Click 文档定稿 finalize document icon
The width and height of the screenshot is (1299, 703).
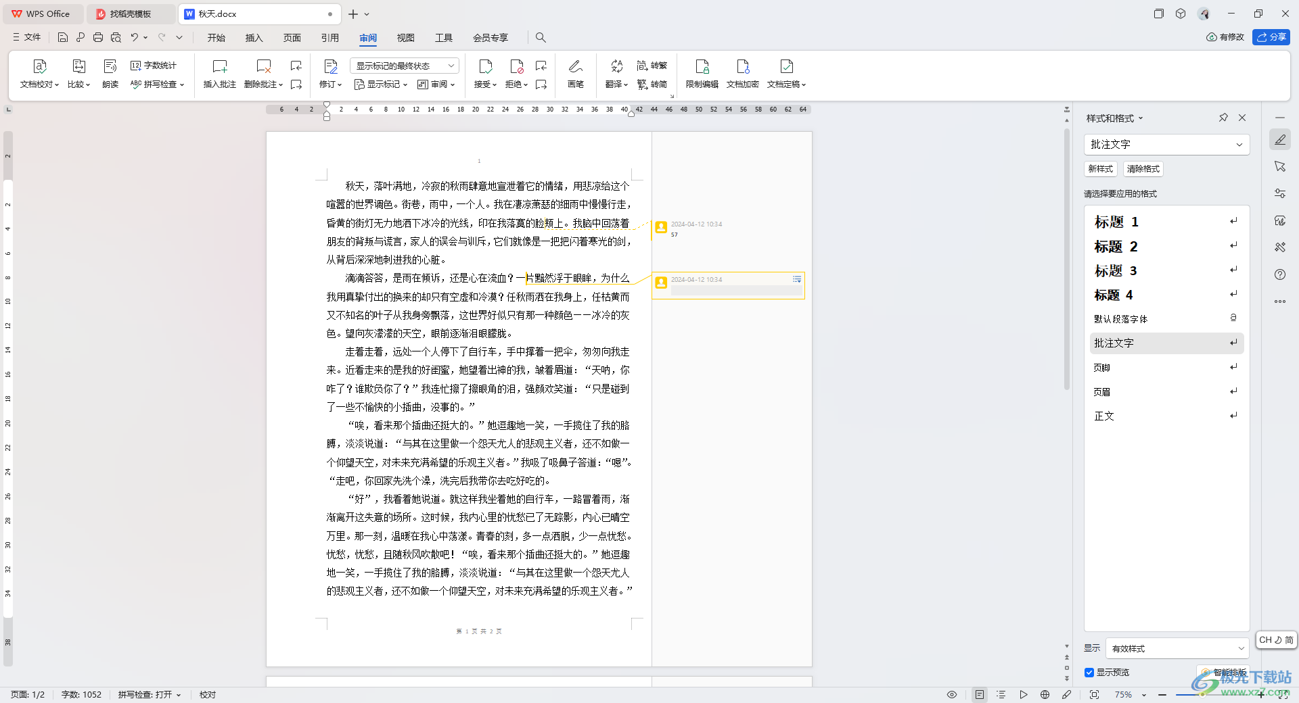tap(786, 66)
